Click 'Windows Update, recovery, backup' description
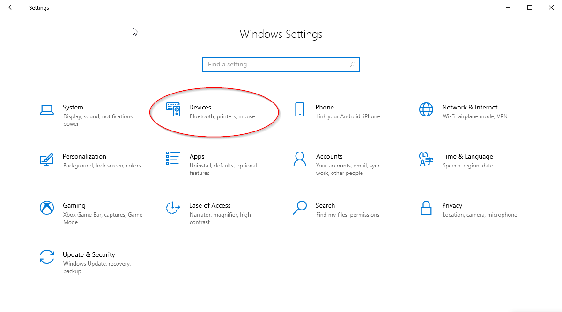The height and width of the screenshot is (312, 562). click(x=97, y=268)
